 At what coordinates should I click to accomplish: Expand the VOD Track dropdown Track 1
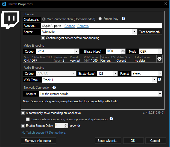tap(99, 80)
